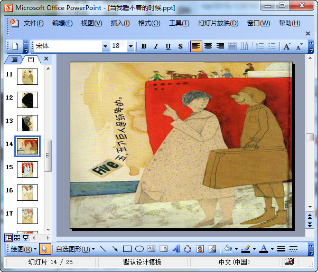Select the Arrow drawing tool
The width and height of the screenshot is (318, 272).
tap(115, 249)
